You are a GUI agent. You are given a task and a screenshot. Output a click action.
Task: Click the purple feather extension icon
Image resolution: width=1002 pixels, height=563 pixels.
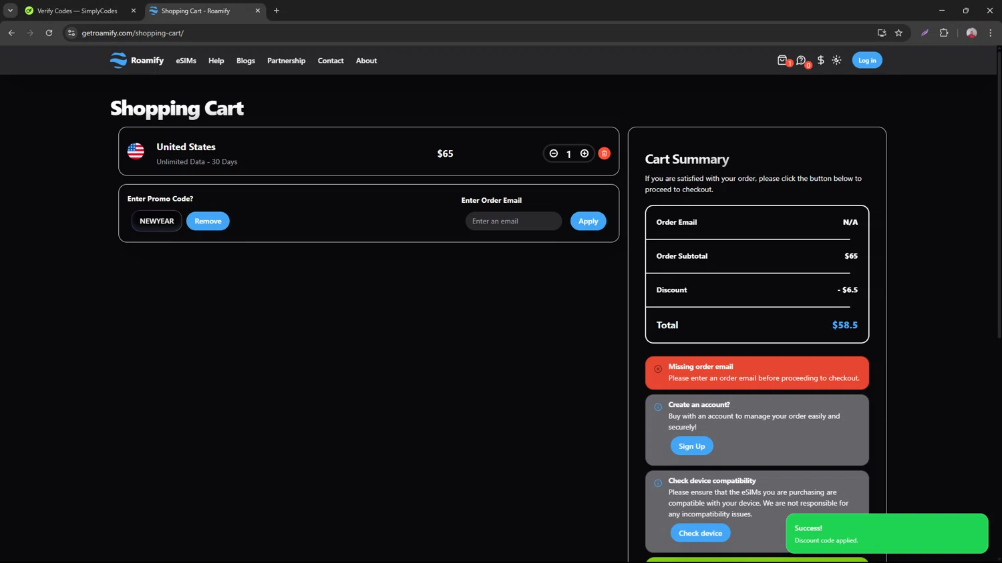pyautogui.click(x=925, y=33)
